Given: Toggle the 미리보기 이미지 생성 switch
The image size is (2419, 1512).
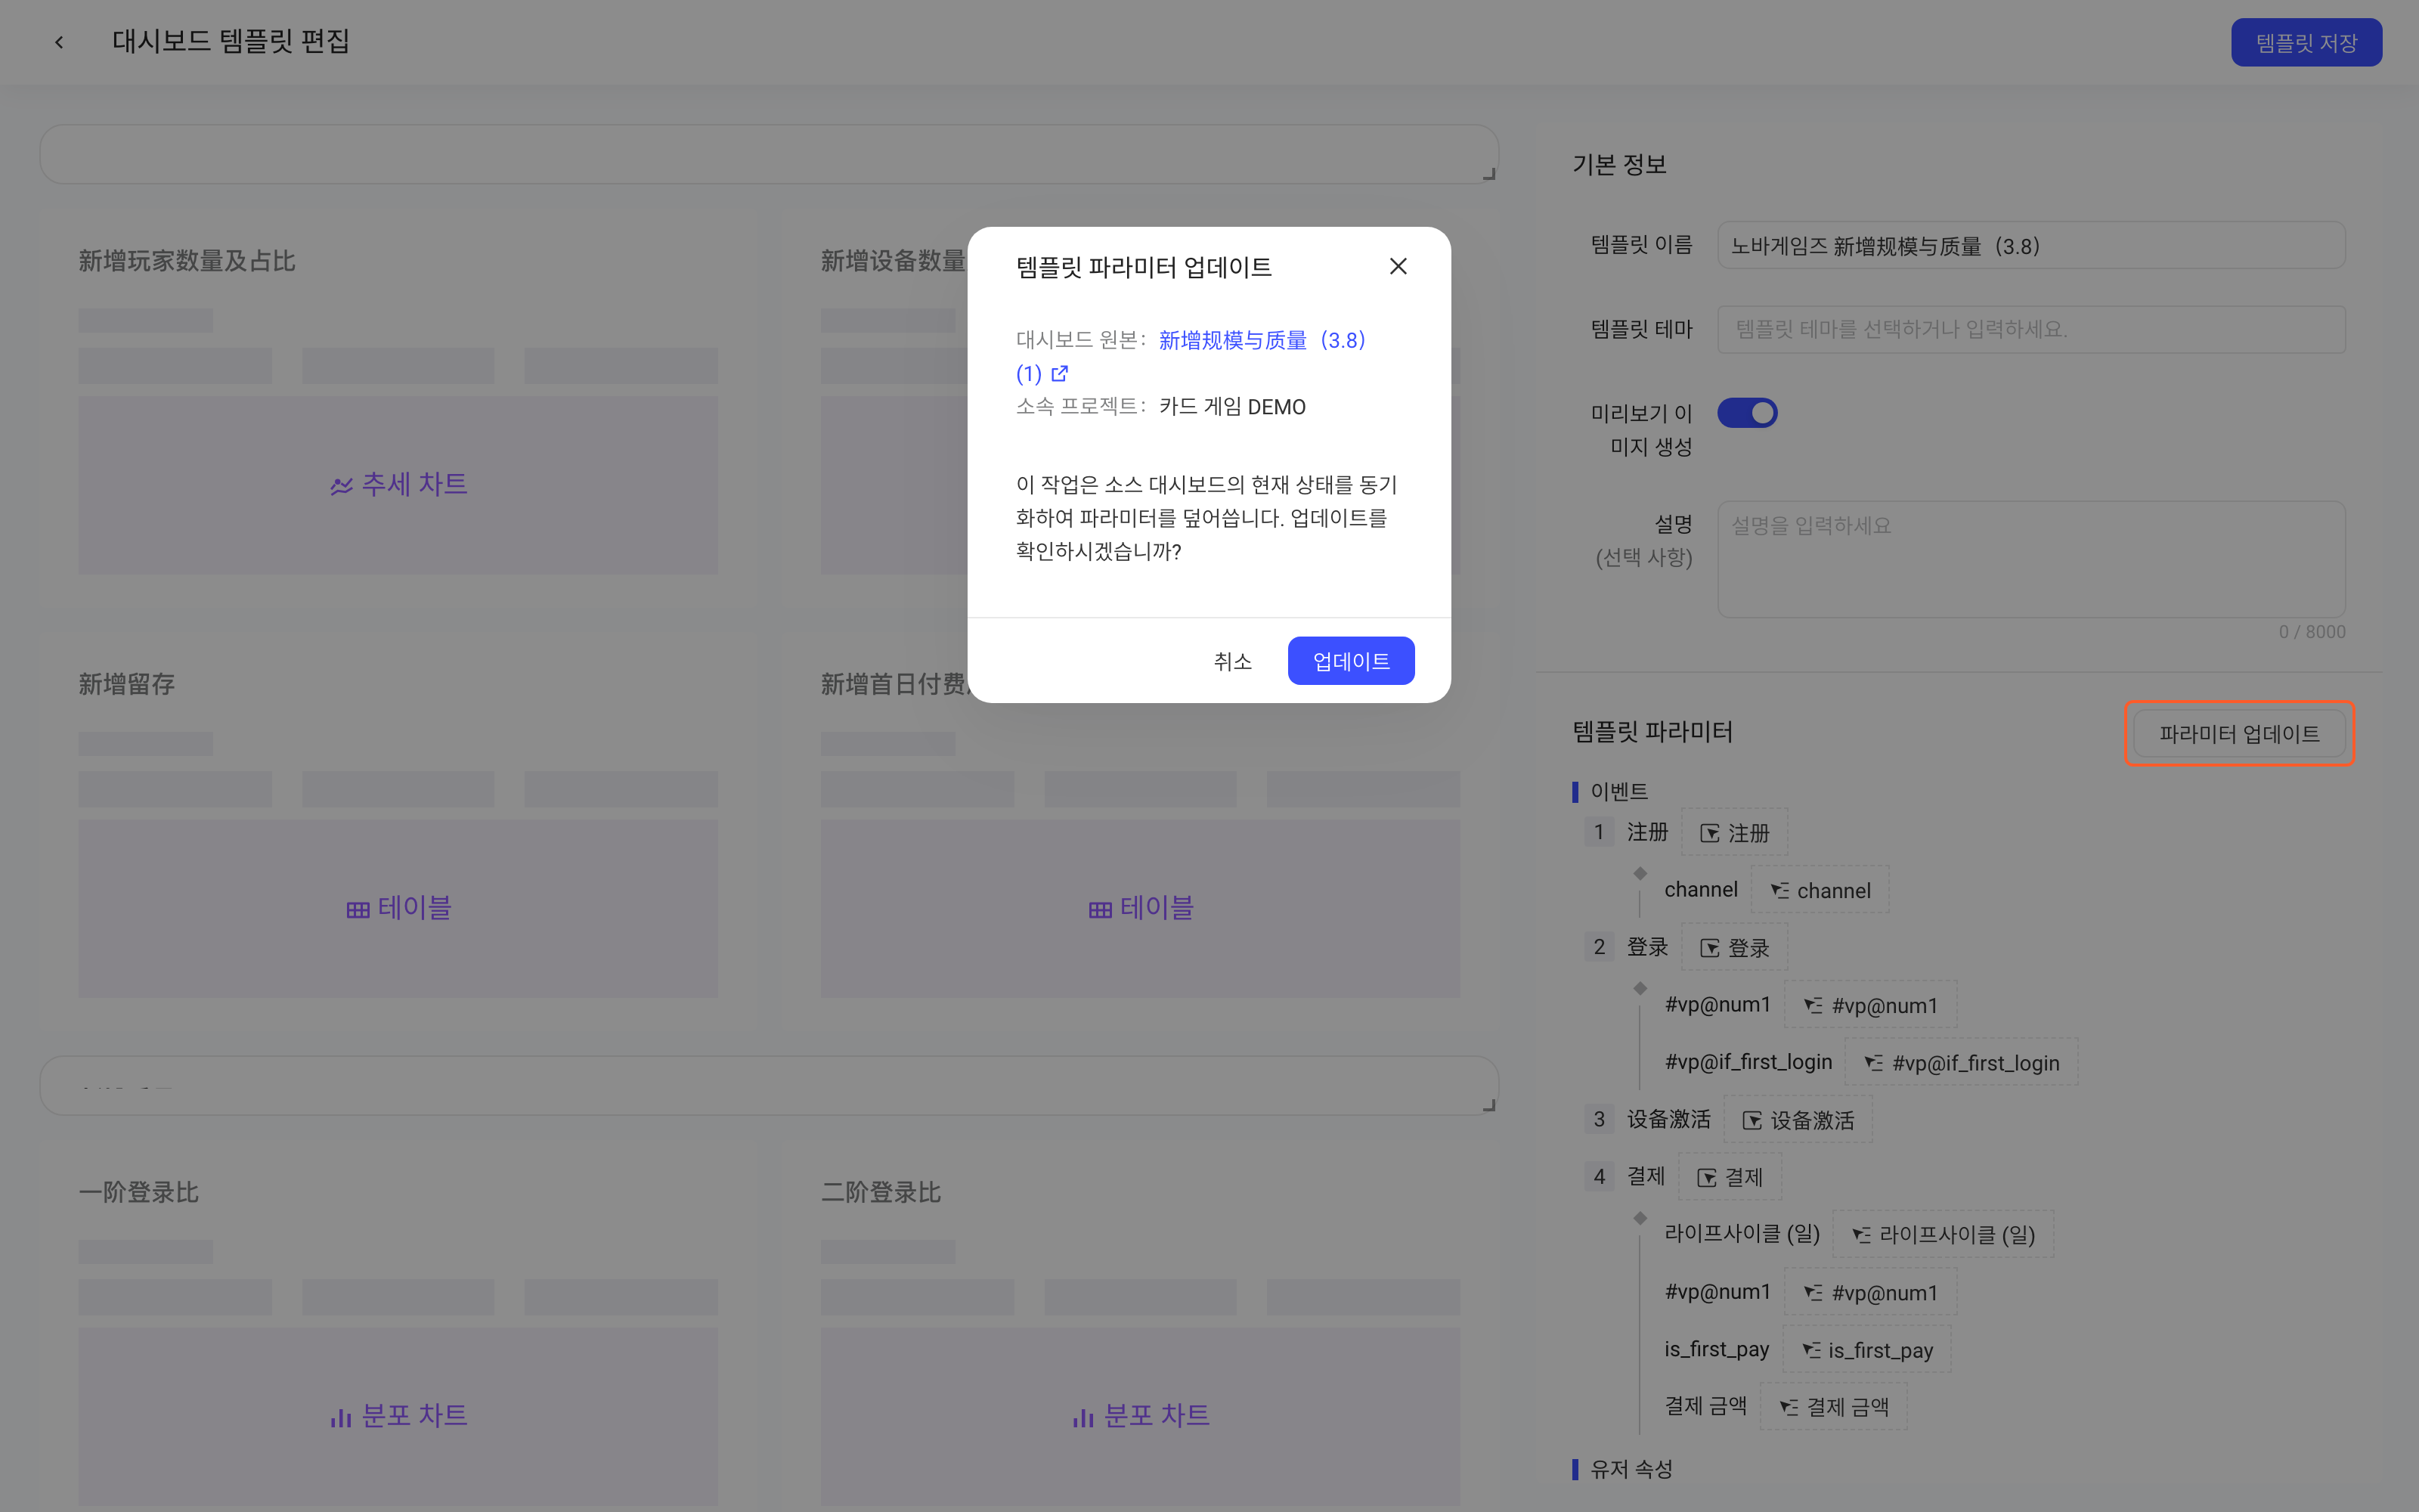Looking at the screenshot, I should [x=1746, y=412].
